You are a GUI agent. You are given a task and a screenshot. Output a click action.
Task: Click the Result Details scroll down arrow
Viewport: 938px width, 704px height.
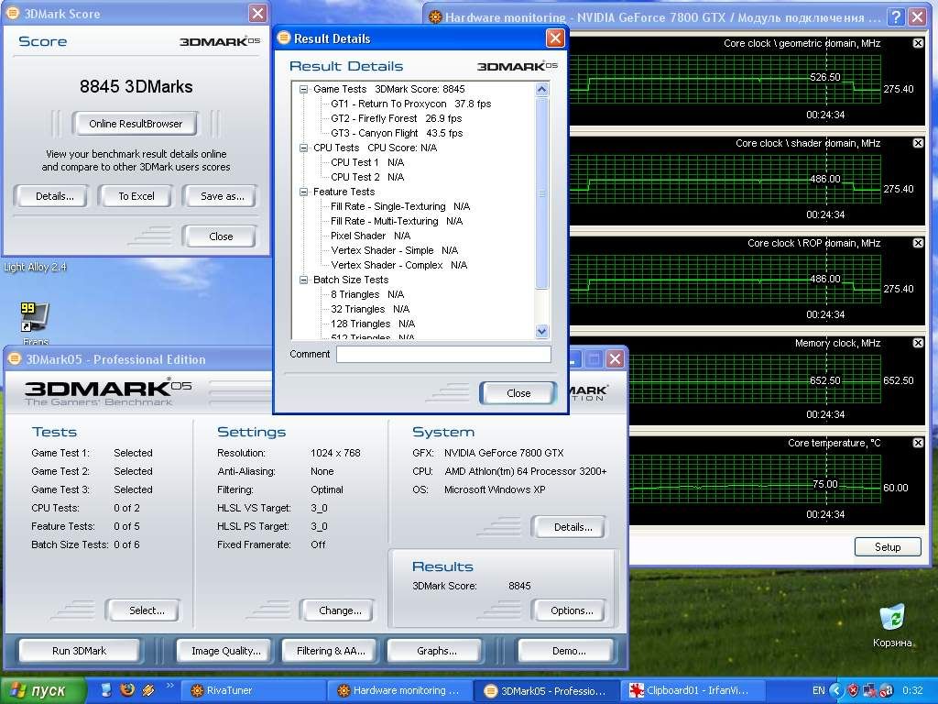541,332
